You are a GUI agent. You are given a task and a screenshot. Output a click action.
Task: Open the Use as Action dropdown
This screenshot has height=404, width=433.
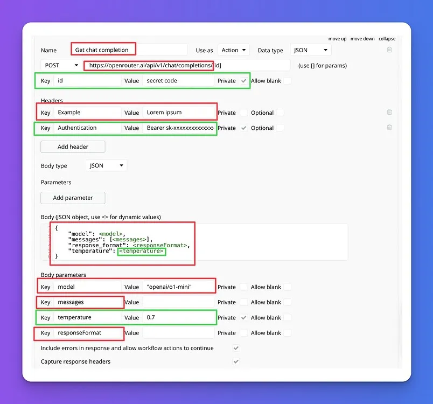point(234,50)
